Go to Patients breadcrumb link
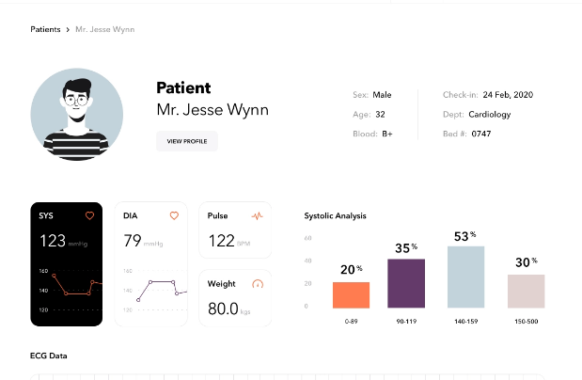The image size is (582, 380). click(45, 30)
